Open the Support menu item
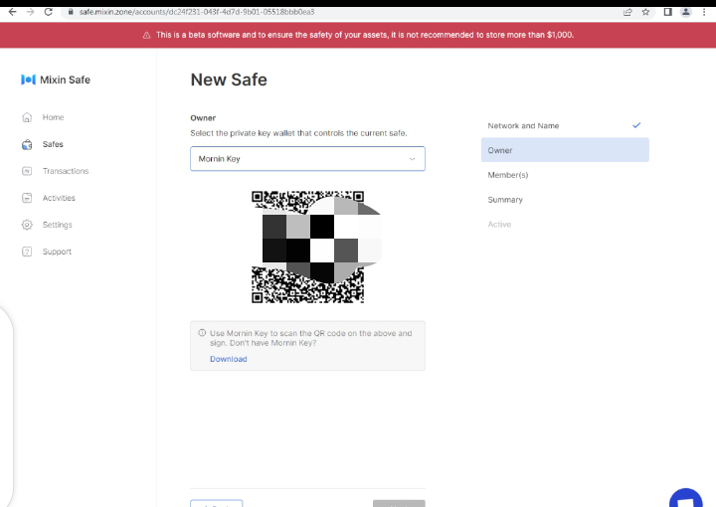 click(57, 252)
